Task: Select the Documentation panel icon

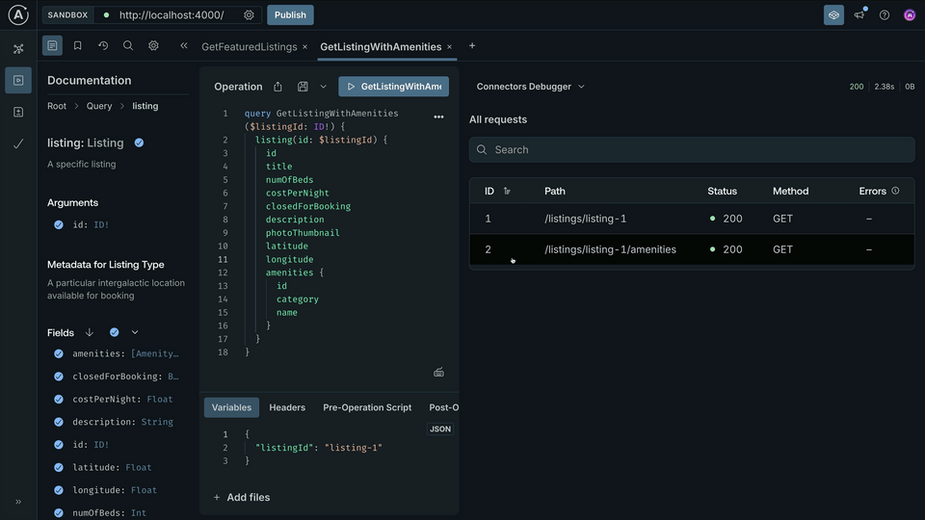Action: tap(52, 45)
